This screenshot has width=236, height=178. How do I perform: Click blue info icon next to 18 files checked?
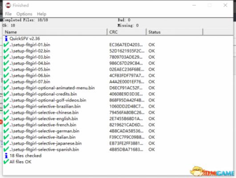pyautogui.click(x=6, y=156)
